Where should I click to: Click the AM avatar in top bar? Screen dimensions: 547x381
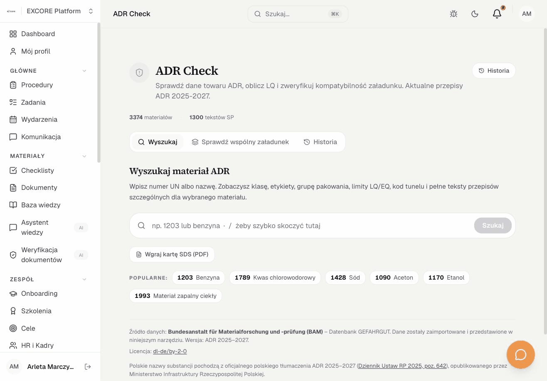click(527, 14)
